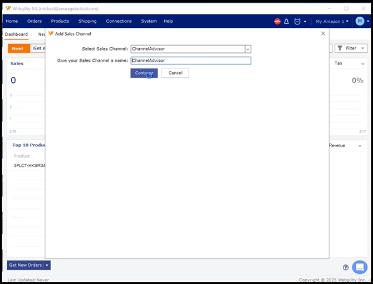
Task: Open the Connections menu
Action: 119,21
